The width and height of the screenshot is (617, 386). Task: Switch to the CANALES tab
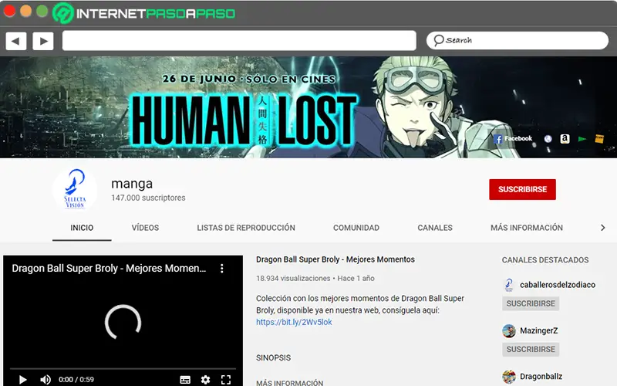click(x=435, y=228)
